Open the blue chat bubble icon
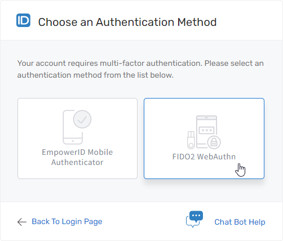 coord(194,219)
